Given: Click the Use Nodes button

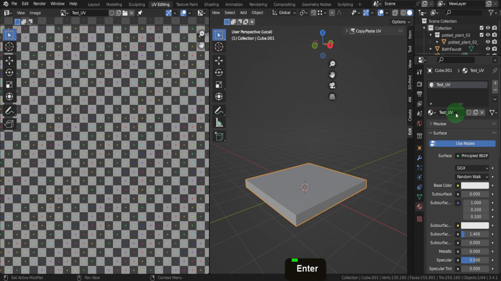Looking at the screenshot, I should click(462, 143).
